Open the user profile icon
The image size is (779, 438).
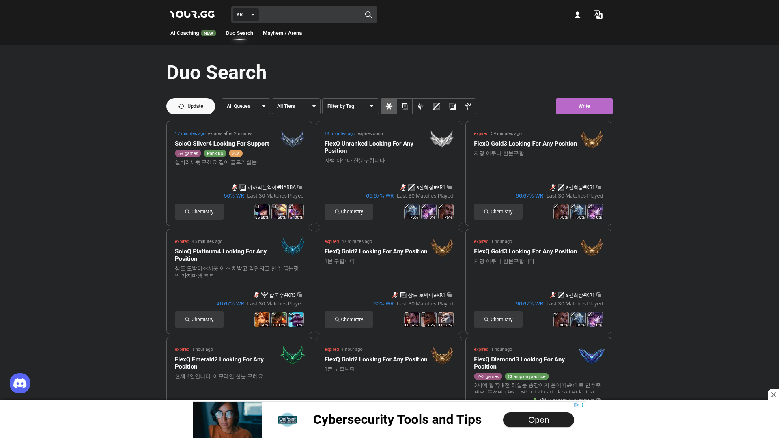(577, 15)
